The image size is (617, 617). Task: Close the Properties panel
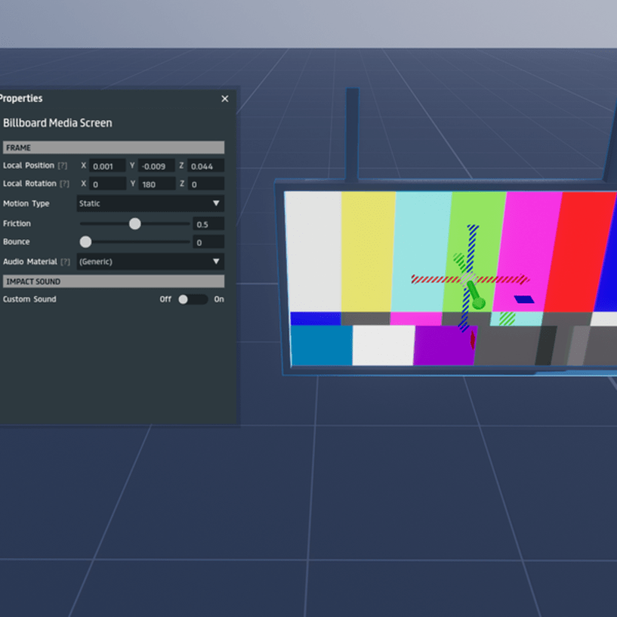click(225, 99)
